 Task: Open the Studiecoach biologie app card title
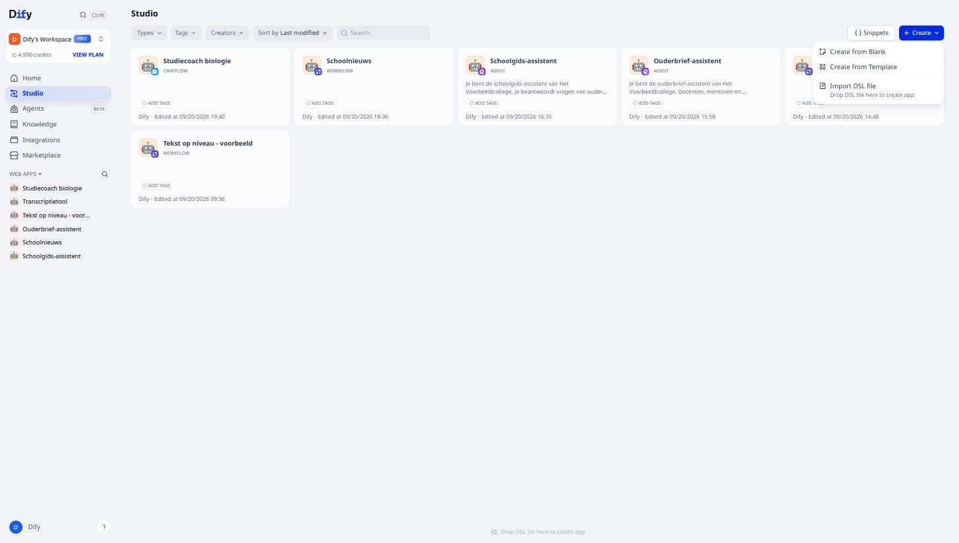coord(197,61)
